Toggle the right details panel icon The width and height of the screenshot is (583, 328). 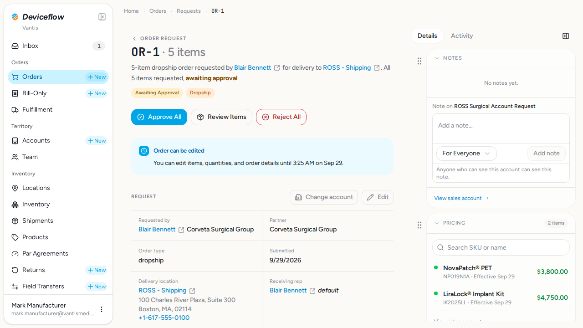[x=566, y=36]
